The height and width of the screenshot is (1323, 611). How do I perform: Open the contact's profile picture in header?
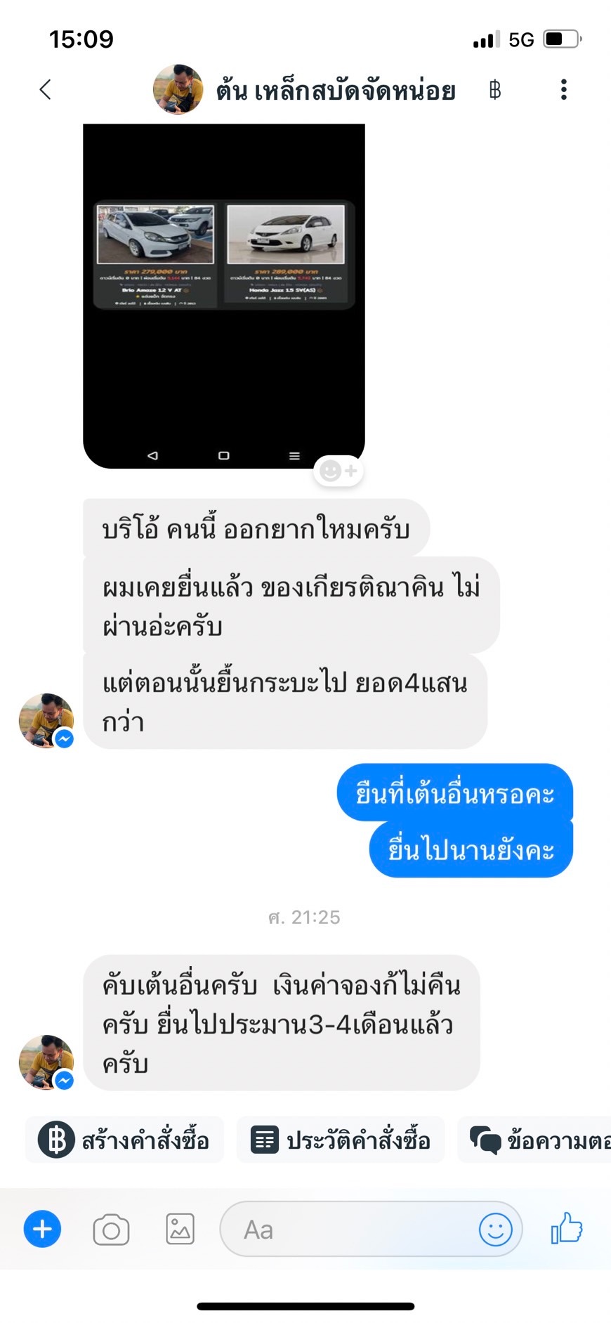click(x=178, y=89)
